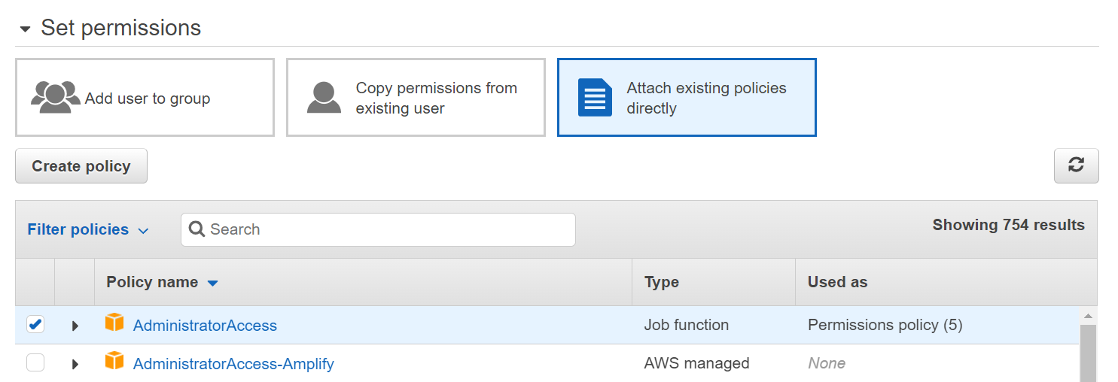The image size is (1118, 382).
Task: Click the refresh policies icon button
Action: 1076,165
